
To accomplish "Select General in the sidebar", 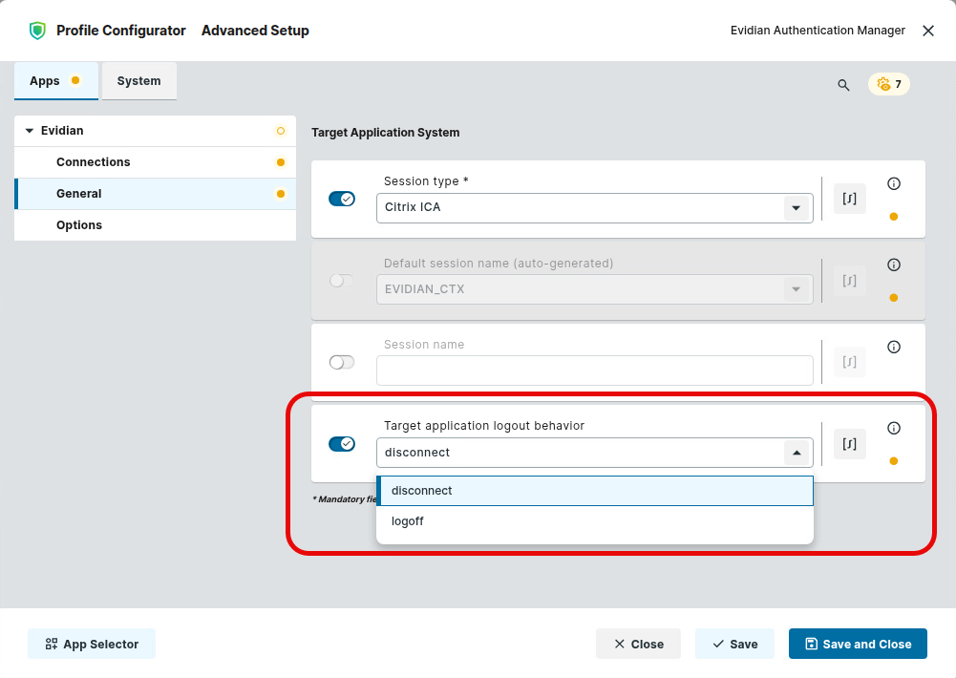I will point(155,194).
